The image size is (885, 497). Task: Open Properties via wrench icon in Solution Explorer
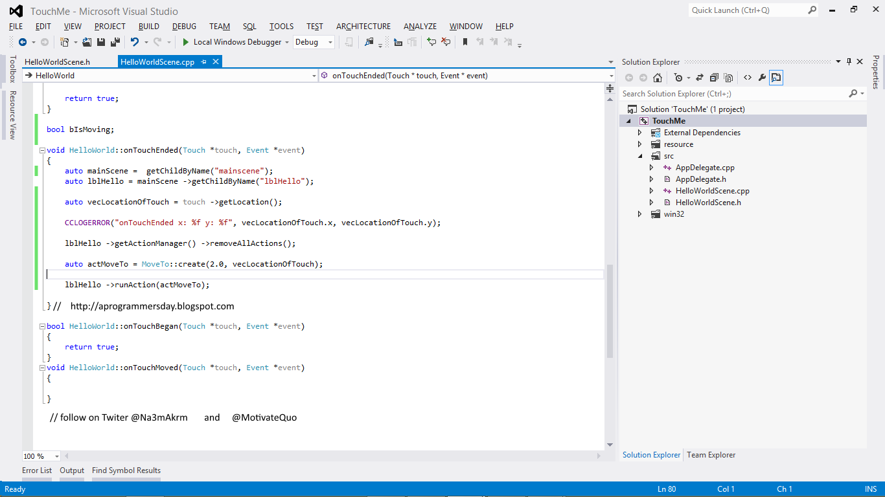(762, 78)
